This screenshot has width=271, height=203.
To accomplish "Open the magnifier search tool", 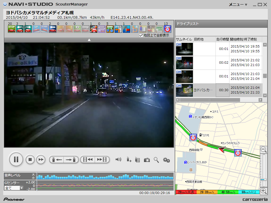I will pyautogui.click(x=156, y=160).
